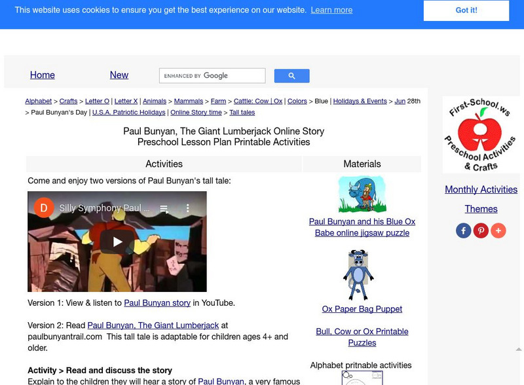Open the video three-dot options menu
This screenshot has height=385, width=524.
coord(188,208)
